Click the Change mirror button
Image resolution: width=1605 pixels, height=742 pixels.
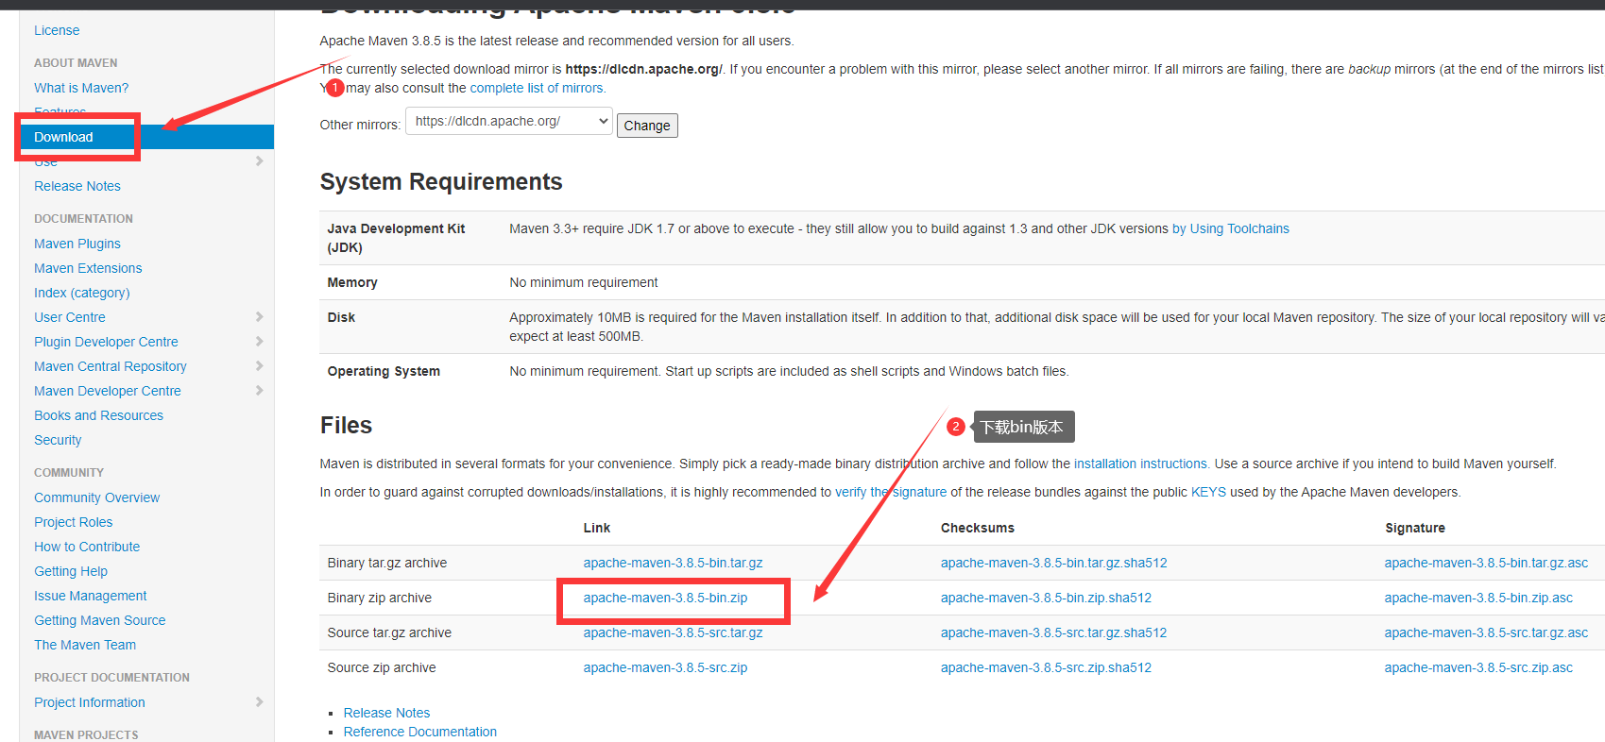point(647,126)
